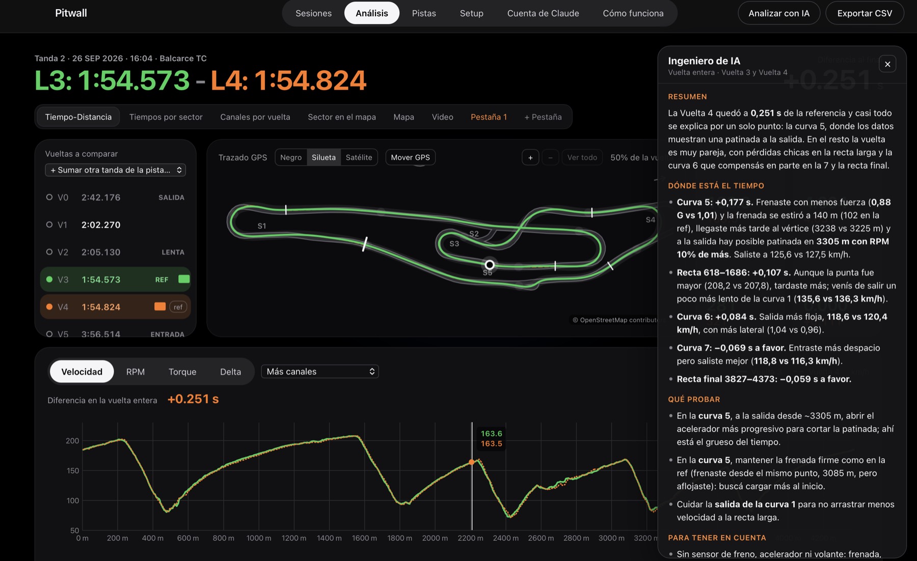The height and width of the screenshot is (561, 917).
Task: Switch to the Mapa tab
Action: (x=403, y=117)
